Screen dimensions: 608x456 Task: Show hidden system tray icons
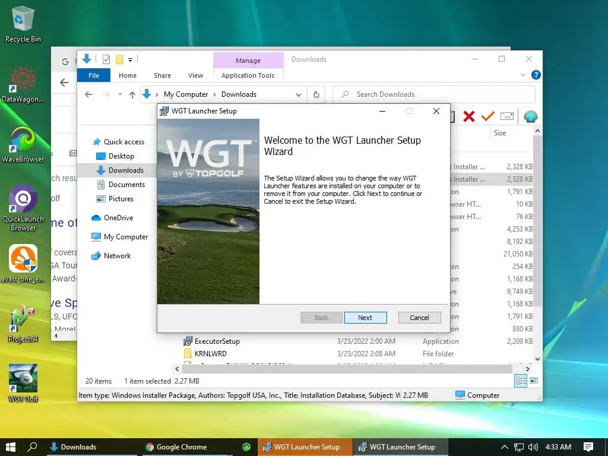pos(504,447)
